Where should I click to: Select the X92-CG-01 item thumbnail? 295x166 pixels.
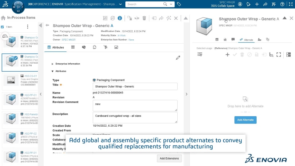pyautogui.click(x=11, y=80)
